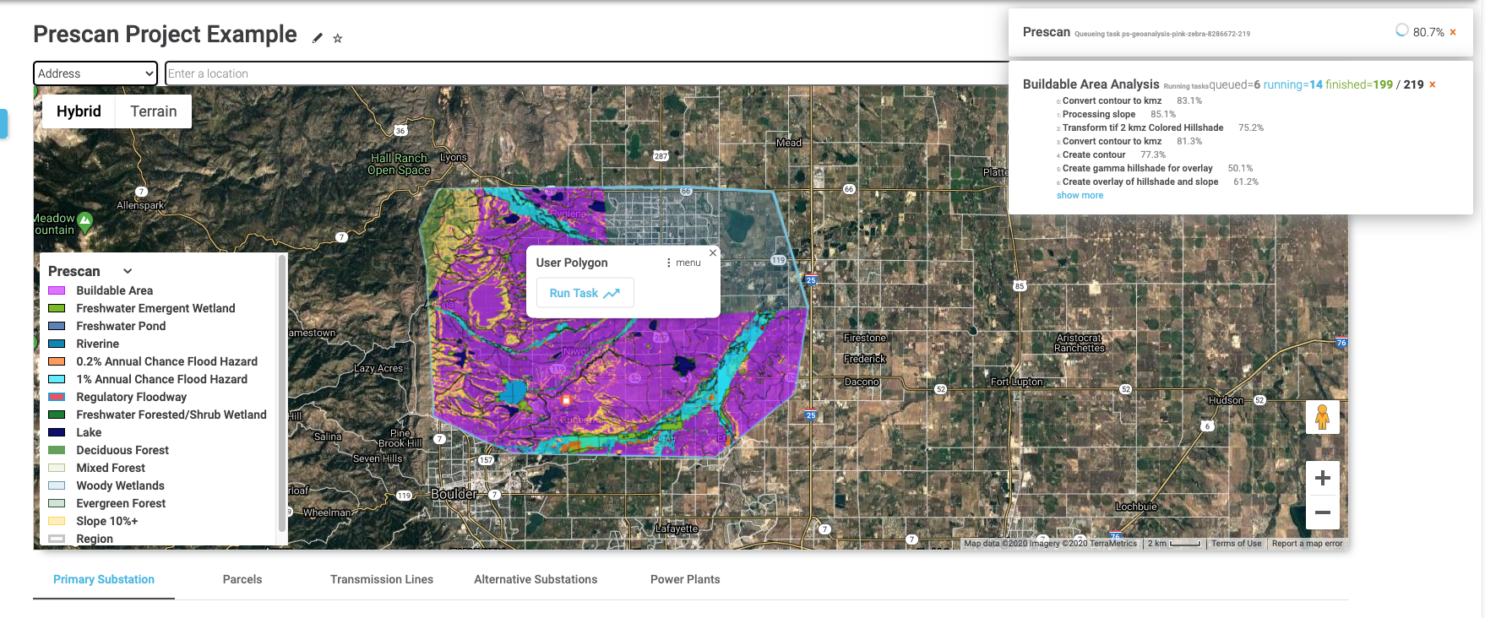
Task: Close the User Polygon popup
Action: [713, 252]
